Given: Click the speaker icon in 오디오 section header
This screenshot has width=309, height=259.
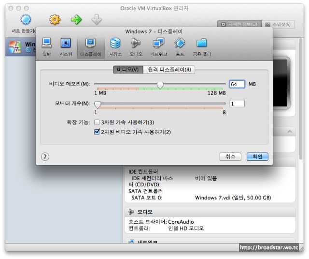Looking at the screenshot, I should click(131, 212).
